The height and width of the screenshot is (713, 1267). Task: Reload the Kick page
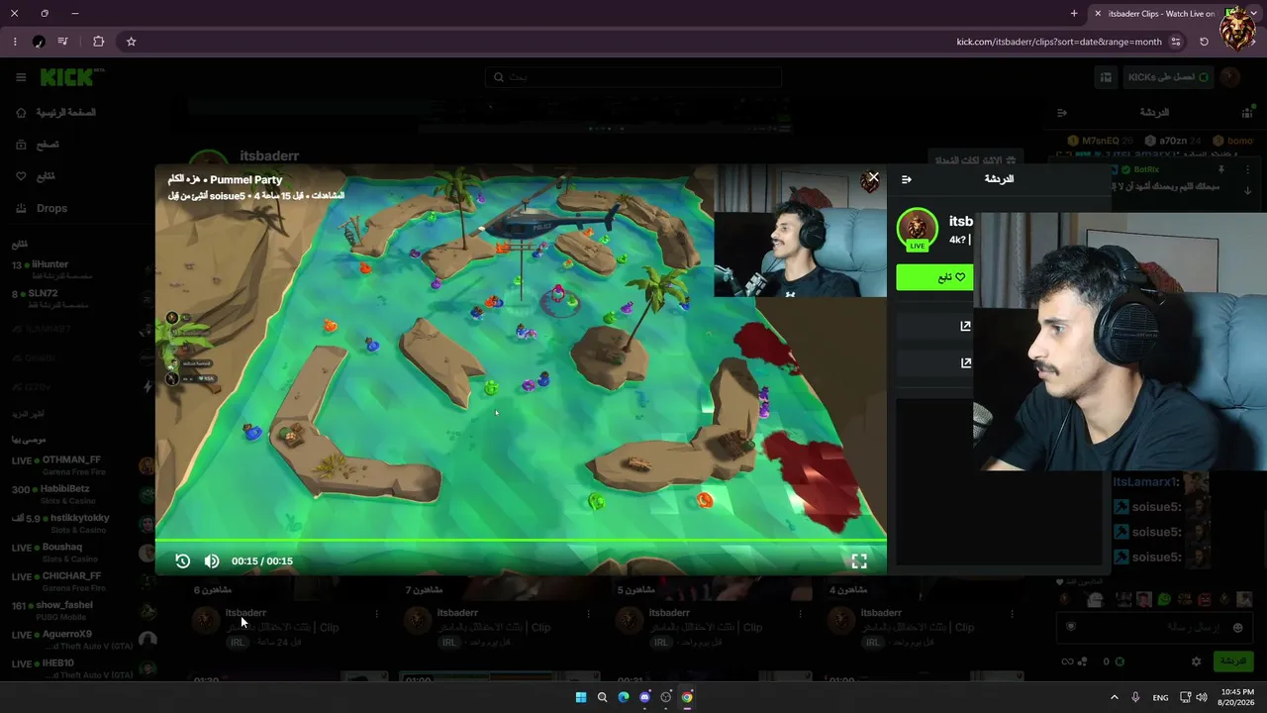[1204, 42]
